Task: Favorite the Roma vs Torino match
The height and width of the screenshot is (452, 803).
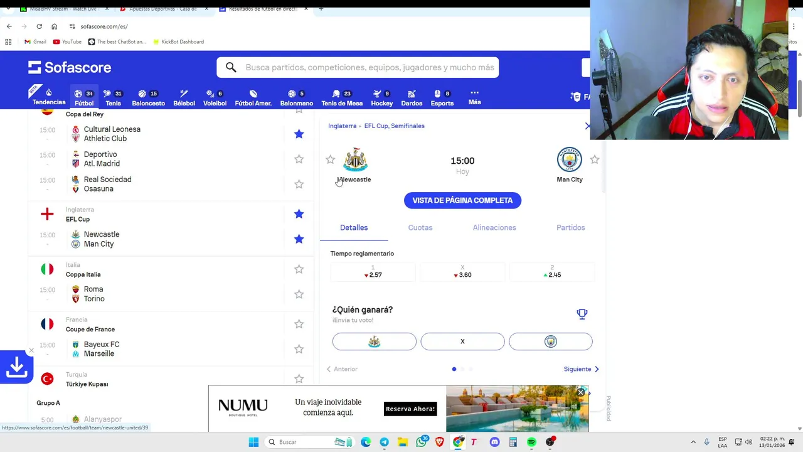Action: point(299,294)
